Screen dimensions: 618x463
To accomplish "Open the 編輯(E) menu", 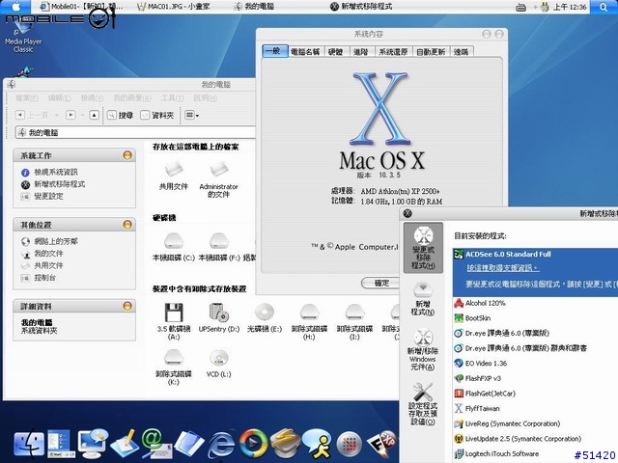I will (60, 98).
